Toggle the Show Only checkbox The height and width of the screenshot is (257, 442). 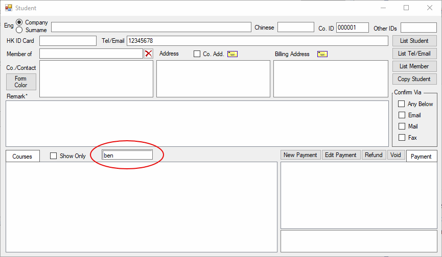pos(53,156)
